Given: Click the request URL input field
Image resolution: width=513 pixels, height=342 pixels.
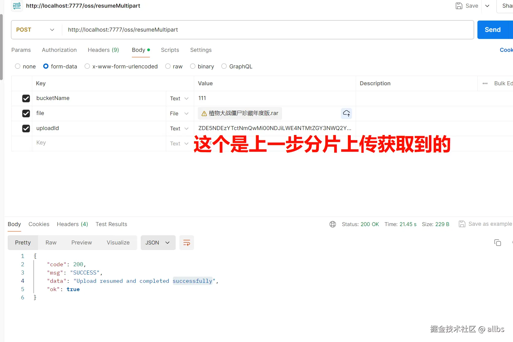Looking at the screenshot, I should click(x=268, y=30).
